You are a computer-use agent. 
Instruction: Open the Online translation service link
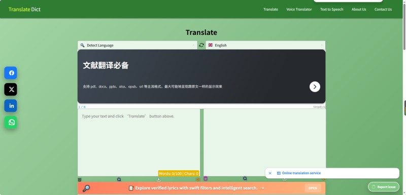pyautogui.click(x=301, y=173)
